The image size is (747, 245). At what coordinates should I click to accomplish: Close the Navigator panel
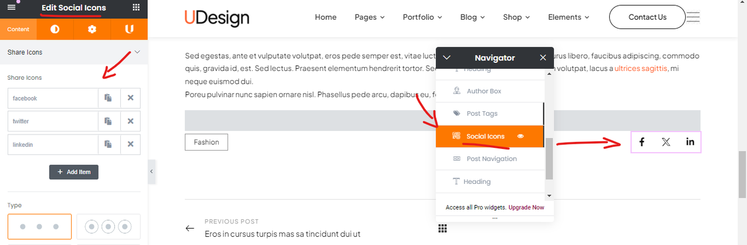point(543,58)
